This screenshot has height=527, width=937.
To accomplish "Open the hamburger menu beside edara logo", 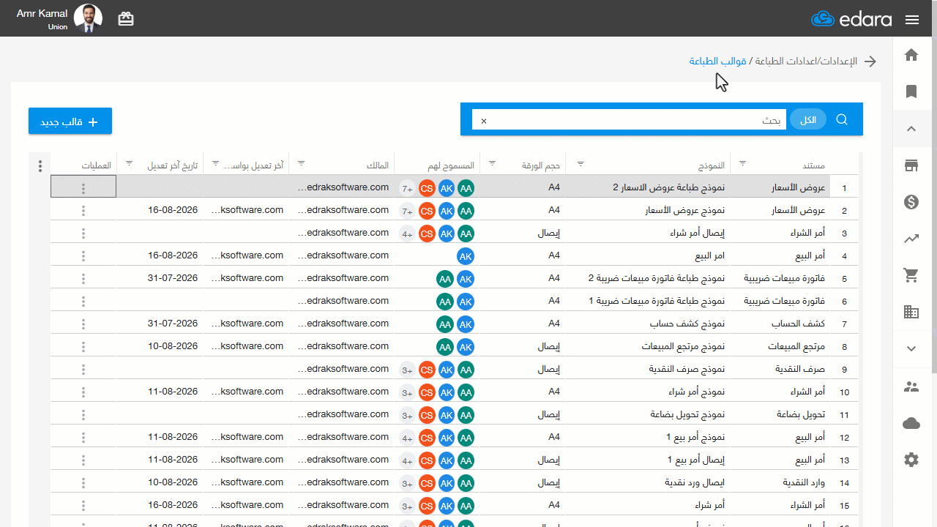I will coord(912,20).
